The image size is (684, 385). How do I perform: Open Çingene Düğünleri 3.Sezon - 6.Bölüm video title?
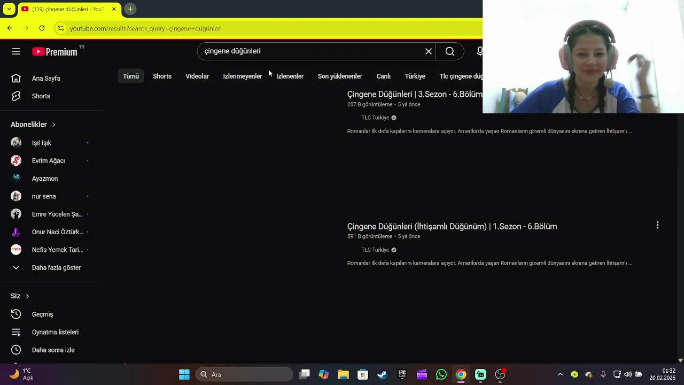(415, 94)
